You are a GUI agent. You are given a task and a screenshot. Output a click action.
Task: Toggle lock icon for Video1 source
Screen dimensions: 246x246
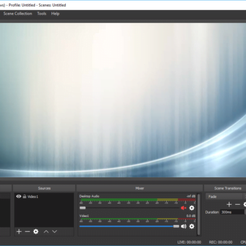click(25, 196)
